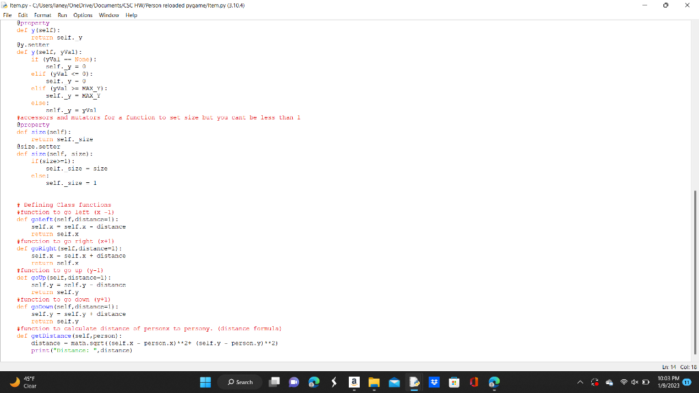Open Dropbox from the taskbar
The image size is (699, 393).
pyautogui.click(x=434, y=382)
